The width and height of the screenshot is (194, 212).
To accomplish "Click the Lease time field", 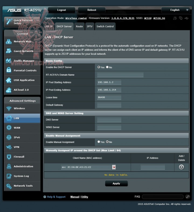I will point(109,97).
